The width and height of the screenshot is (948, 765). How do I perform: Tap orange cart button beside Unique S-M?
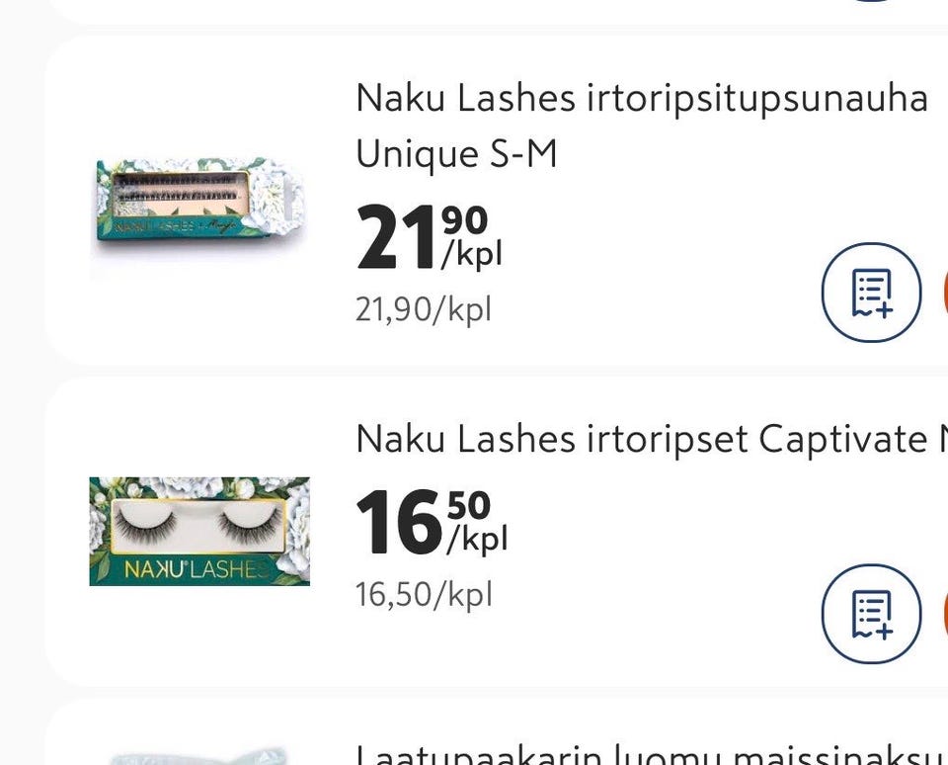click(x=945, y=293)
